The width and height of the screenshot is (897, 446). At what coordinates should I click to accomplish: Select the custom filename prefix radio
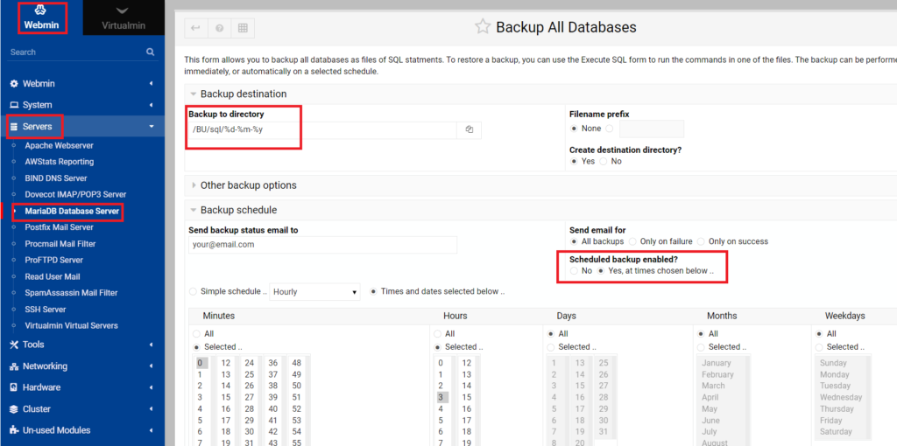coord(610,129)
